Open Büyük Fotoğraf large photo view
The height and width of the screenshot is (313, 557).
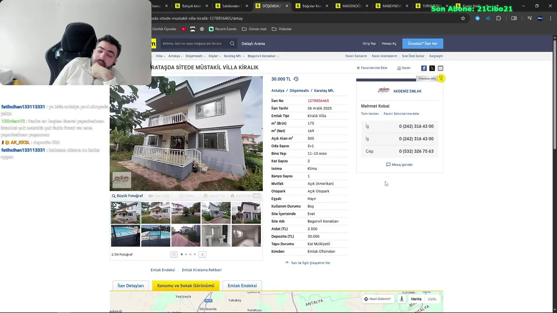[x=127, y=196]
